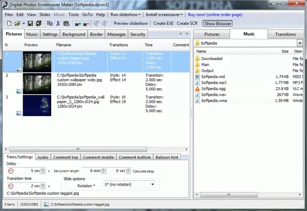Click the slide list horizontal scrollbar

click(x=78, y=149)
